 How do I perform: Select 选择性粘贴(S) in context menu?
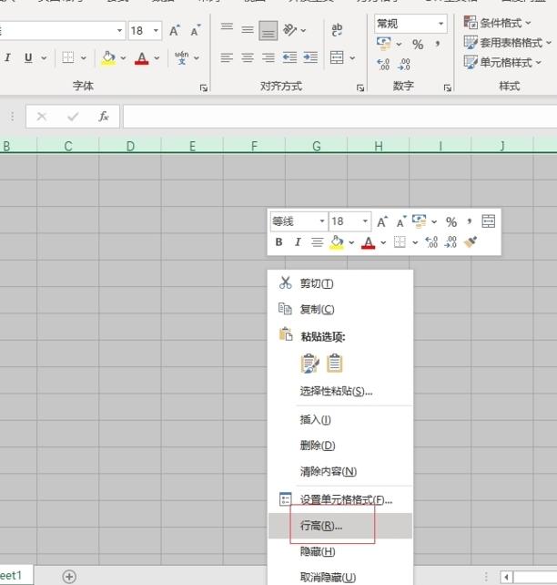pos(340,392)
